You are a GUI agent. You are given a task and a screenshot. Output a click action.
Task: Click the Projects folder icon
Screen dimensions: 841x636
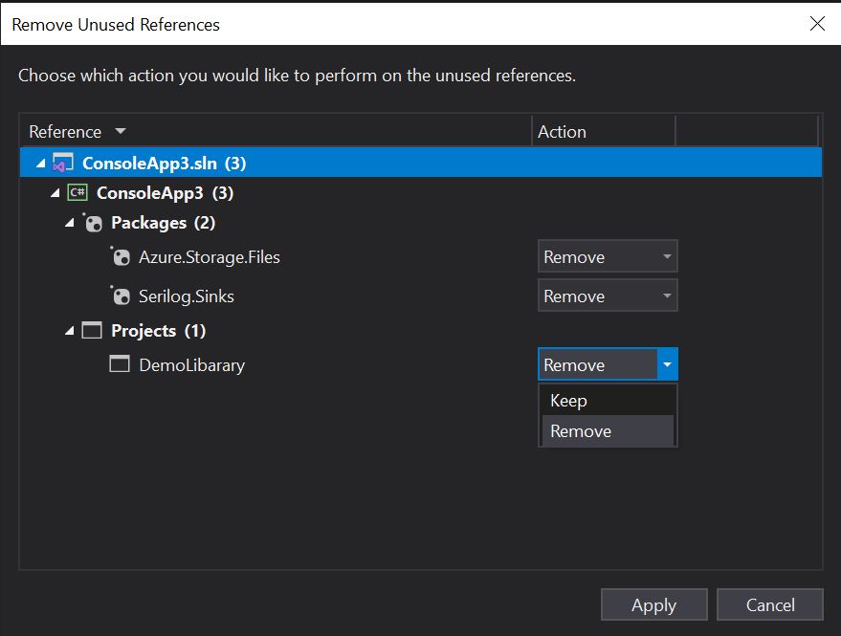pos(93,330)
